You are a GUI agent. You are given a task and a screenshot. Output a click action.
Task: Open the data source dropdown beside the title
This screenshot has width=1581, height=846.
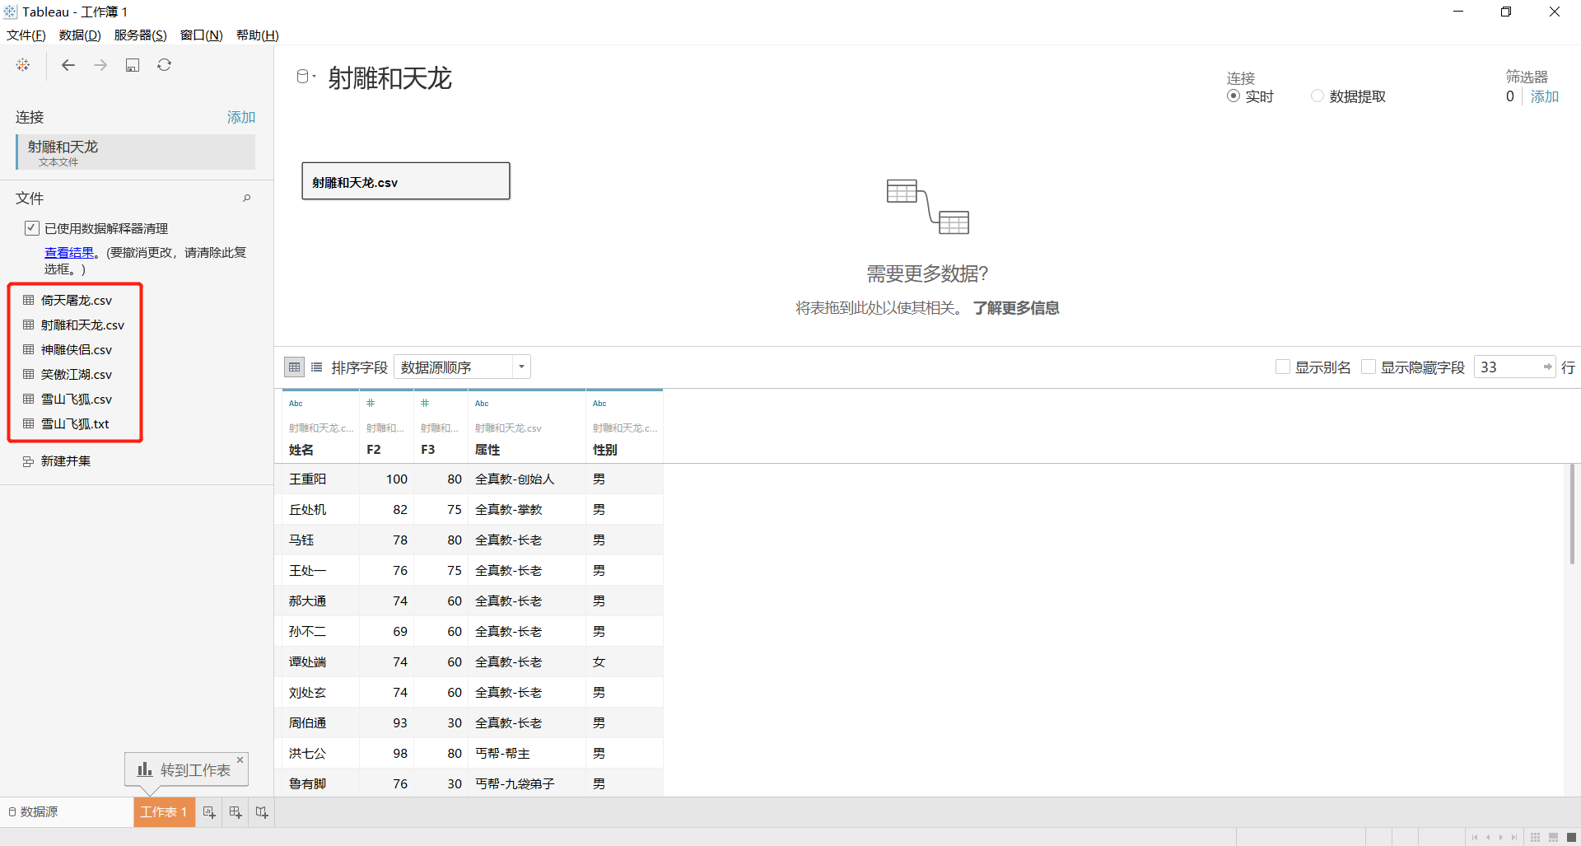pyautogui.click(x=305, y=77)
